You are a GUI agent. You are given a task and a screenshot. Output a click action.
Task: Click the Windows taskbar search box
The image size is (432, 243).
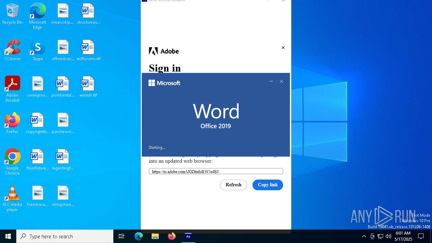[65, 236]
